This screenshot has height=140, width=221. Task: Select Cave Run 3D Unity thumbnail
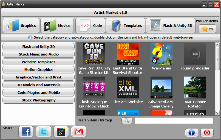[94, 54]
